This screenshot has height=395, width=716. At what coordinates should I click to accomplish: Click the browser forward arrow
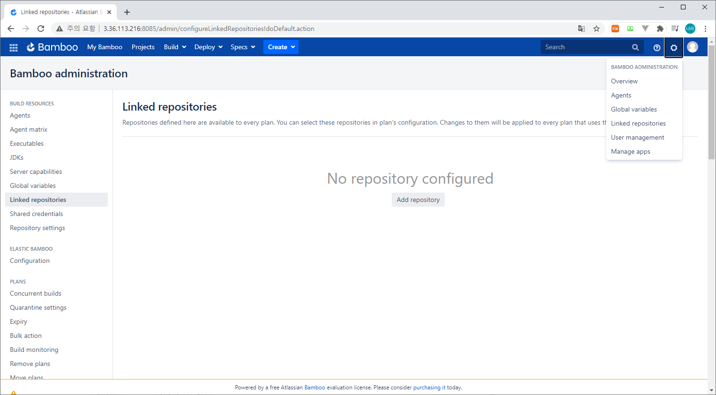(x=26, y=29)
